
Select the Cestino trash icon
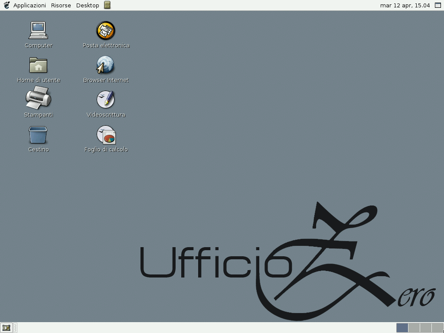click(x=38, y=135)
